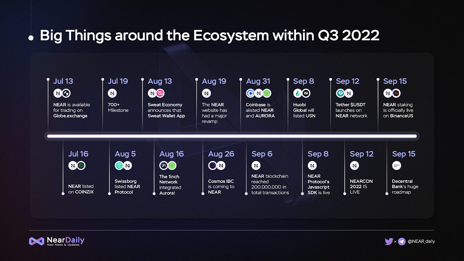The height and width of the screenshot is (261, 464).
Task: Click the NearDaily logo icon
Action: point(37,241)
